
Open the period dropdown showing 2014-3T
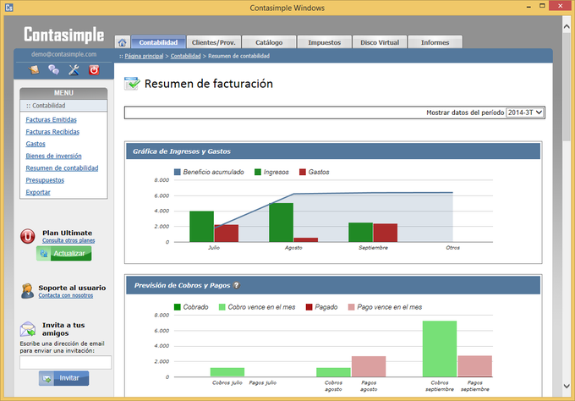coord(525,113)
